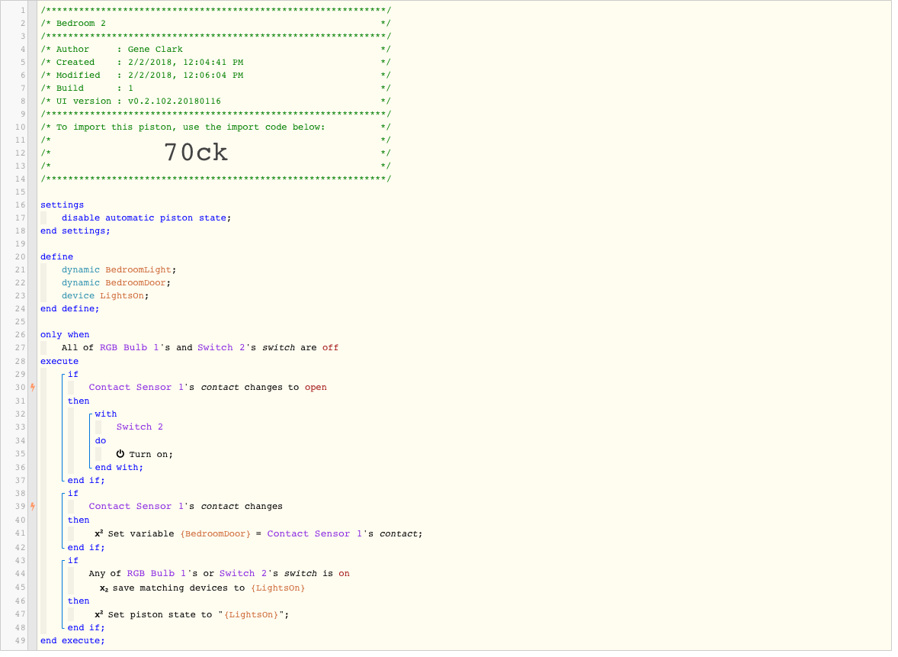The height and width of the screenshot is (657, 898).
Task: Click Contact Sensor 1 on line 39
Action: pyautogui.click(x=136, y=506)
